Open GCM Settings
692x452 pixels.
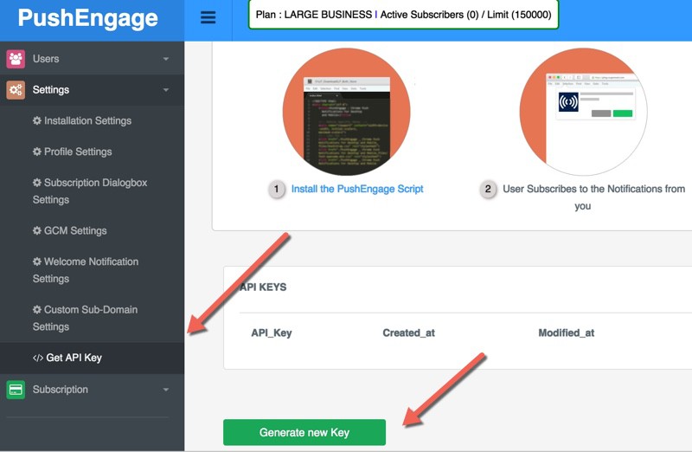click(x=70, y=230)
